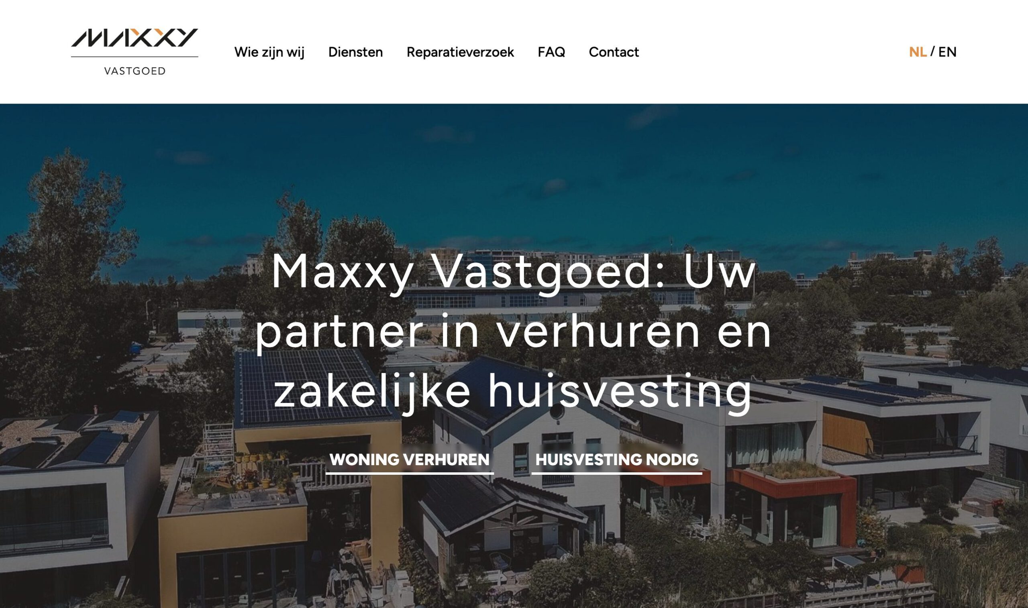Select the NL language option
1028x608 pixels.
coord(918,52)
